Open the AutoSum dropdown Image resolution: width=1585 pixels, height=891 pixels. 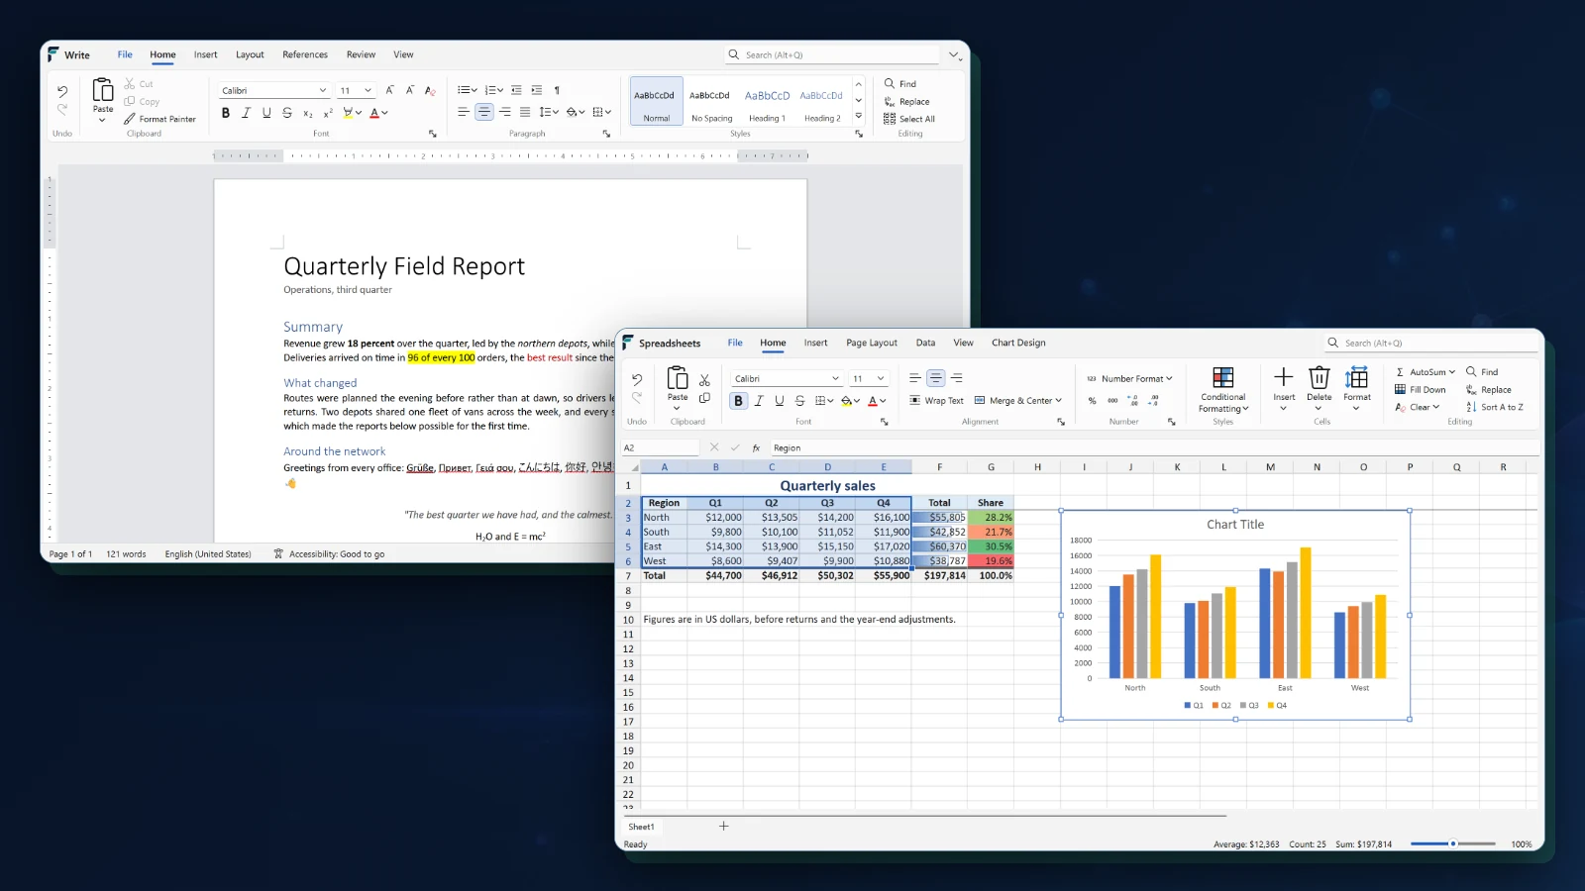pos(1452,372)
